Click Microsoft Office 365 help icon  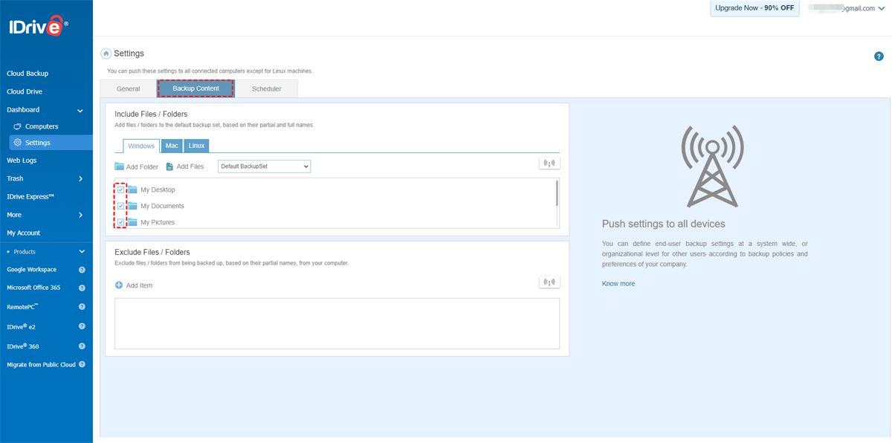(x=82, y=288)
